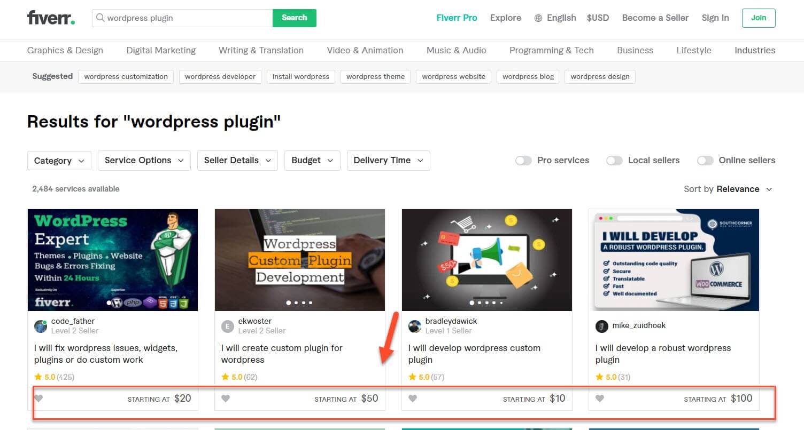Screen dimensions: 804x430
Task: Open the Programming & Tech category menu
Action: [x=552, y=50]
